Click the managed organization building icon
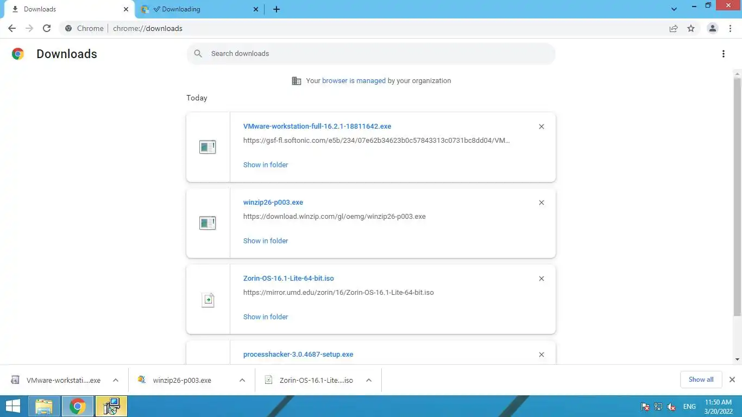742x417 pixels. click(297, 81)
